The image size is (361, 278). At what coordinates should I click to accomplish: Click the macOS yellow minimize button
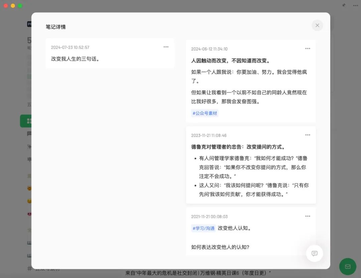pyautogui.click(x=13, y=6)
